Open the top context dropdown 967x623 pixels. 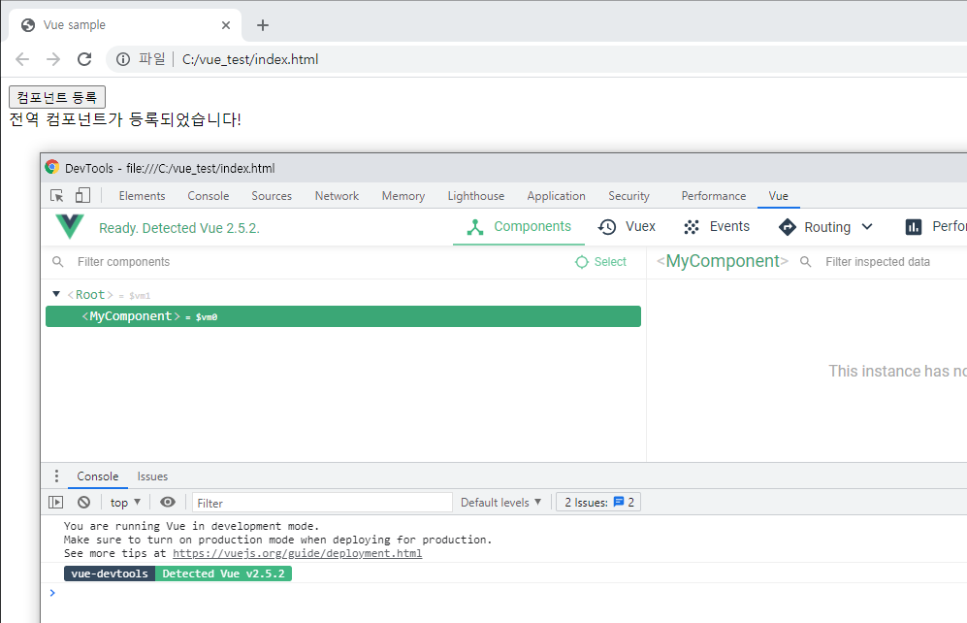pos(126,503)
